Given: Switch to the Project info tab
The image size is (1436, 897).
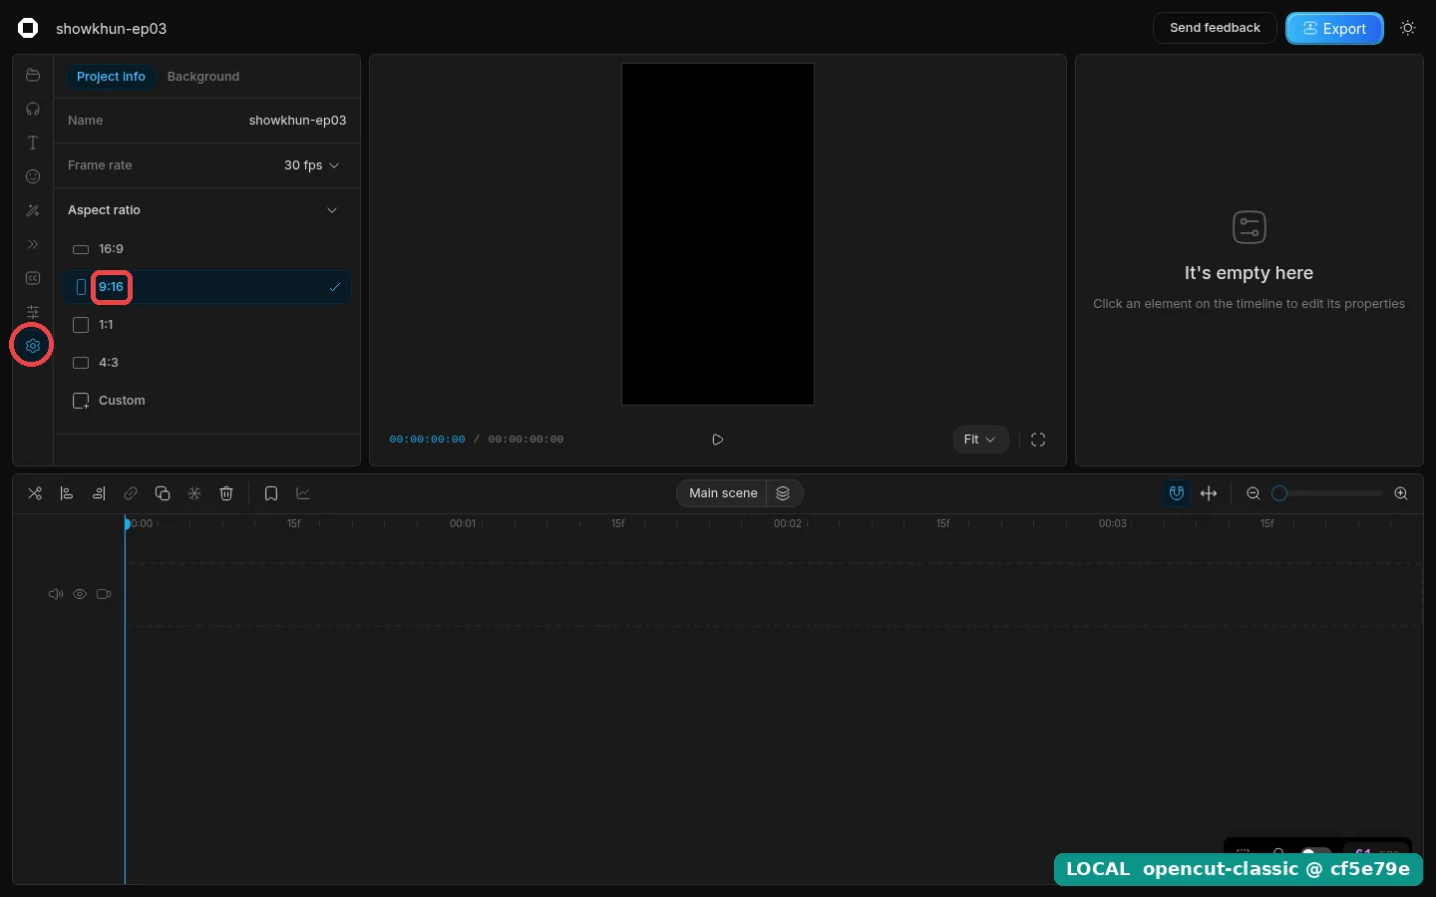Looking at the screenshot, I should [111, 77].
